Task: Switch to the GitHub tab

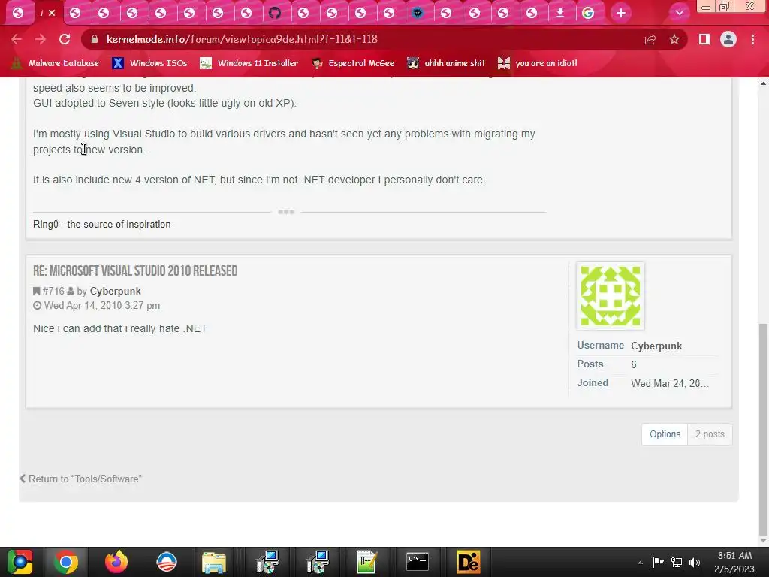Action: click(x=275, y=13)
